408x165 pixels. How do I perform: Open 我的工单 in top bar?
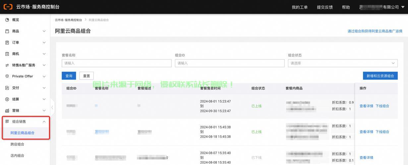pyautogui.click(x=300, y=7)
